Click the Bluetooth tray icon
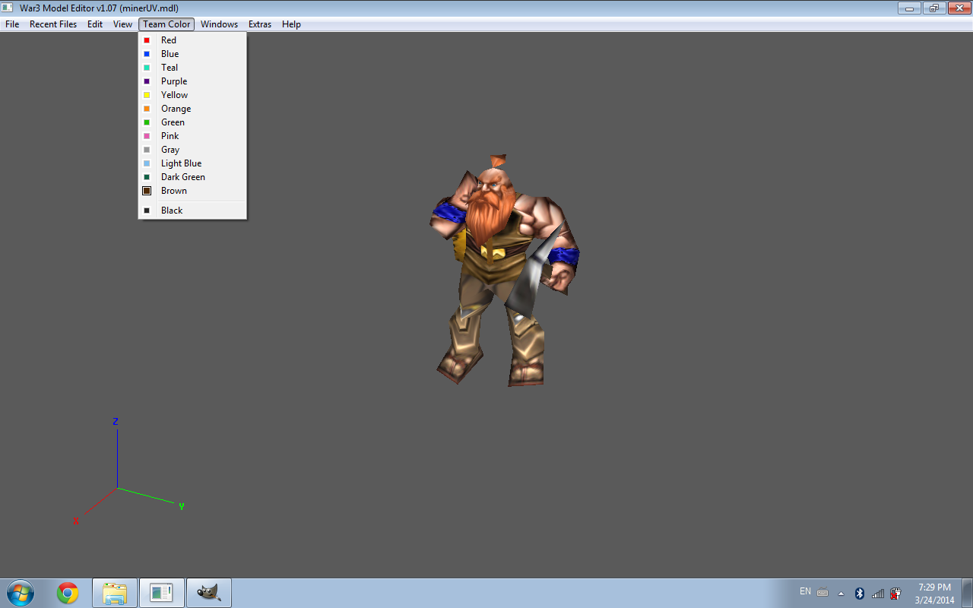973x608 pixels. 860,593
